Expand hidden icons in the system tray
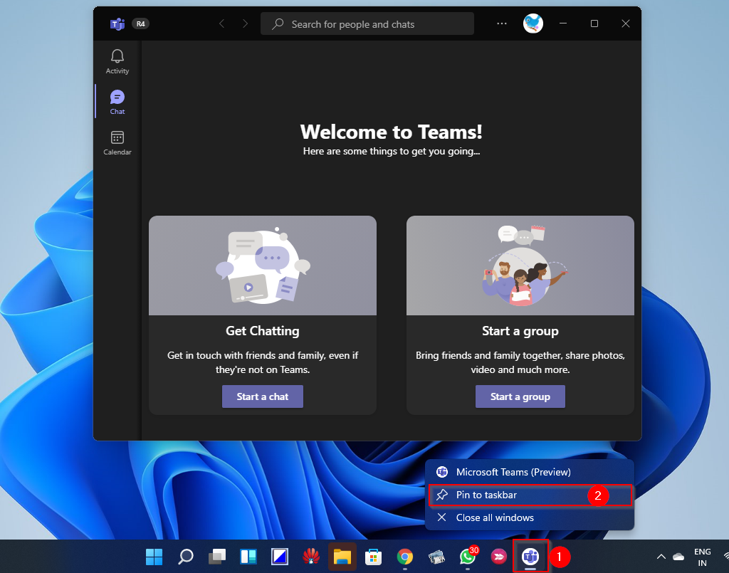 point(661,557)
